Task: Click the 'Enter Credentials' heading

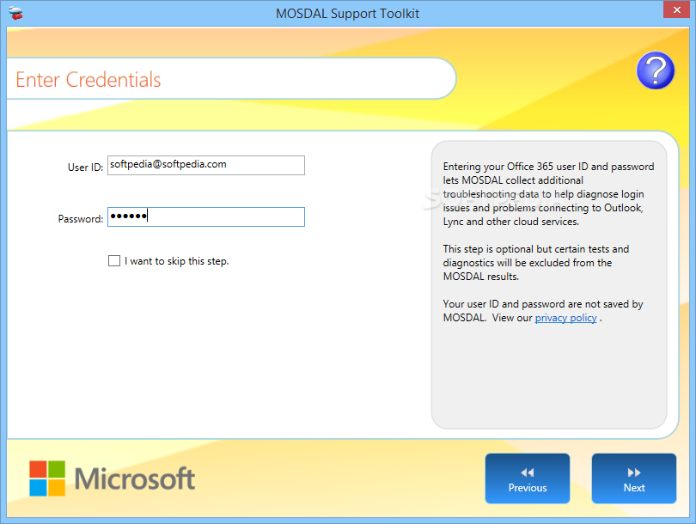Action: point(89,80)
